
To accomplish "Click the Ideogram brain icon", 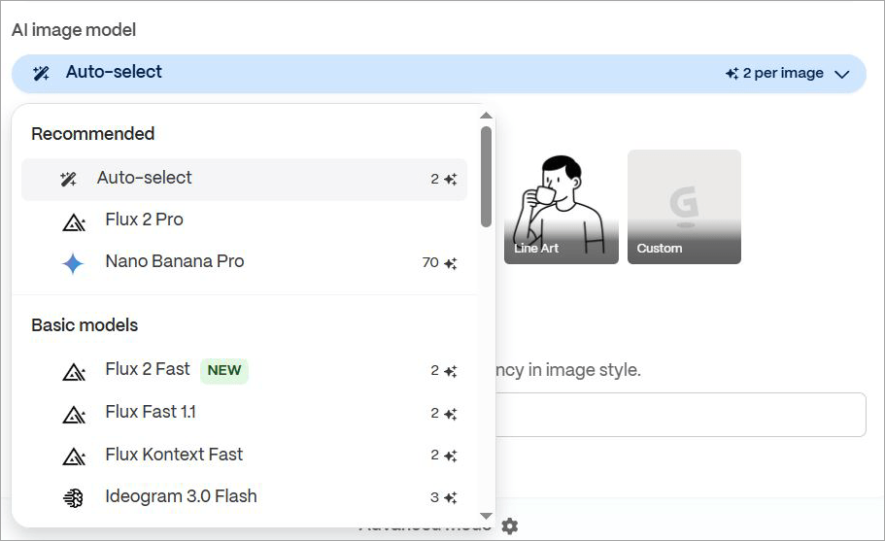I will tap(74, 497).
